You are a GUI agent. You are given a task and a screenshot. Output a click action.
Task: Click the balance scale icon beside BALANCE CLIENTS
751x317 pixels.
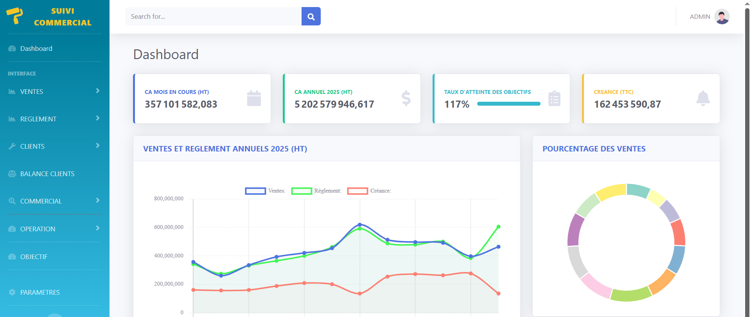[12, 174]
